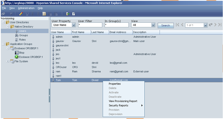This screenshot has height=119, width=223.
Task: Click the Groups node icon in the tree
Action: (17, 35)
